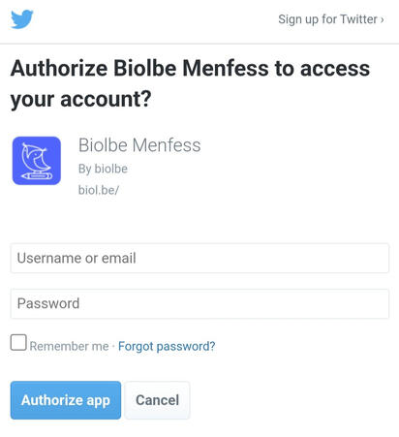Focus the Password input field

click(x=199, y=304)
